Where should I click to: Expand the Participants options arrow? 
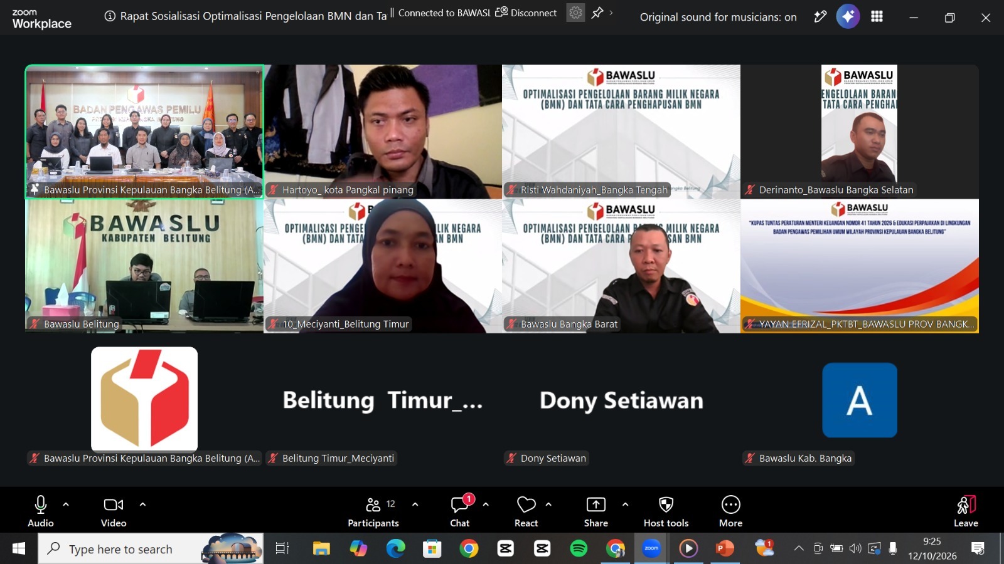[415, 504]
